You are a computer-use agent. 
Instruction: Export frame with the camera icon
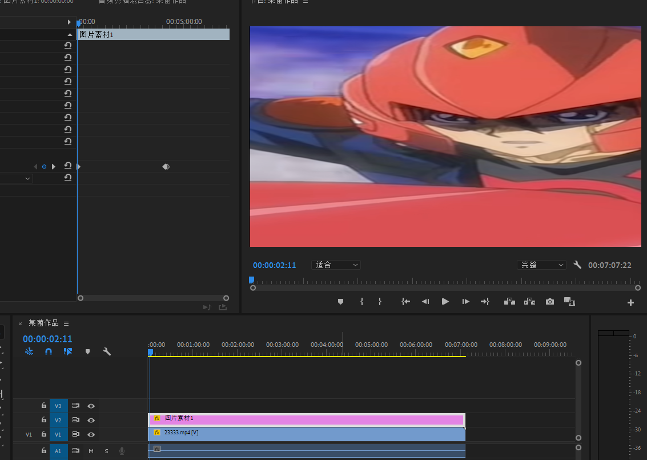click(549, 302)
